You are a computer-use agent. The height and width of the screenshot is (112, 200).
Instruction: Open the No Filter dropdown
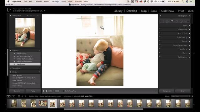pos(181,96)
